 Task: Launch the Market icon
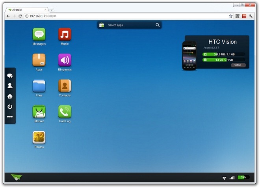(x=39, y=112)
